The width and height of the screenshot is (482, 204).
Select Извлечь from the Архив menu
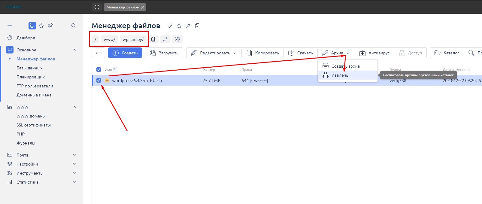pyautogui.click(x=340, y=75)
